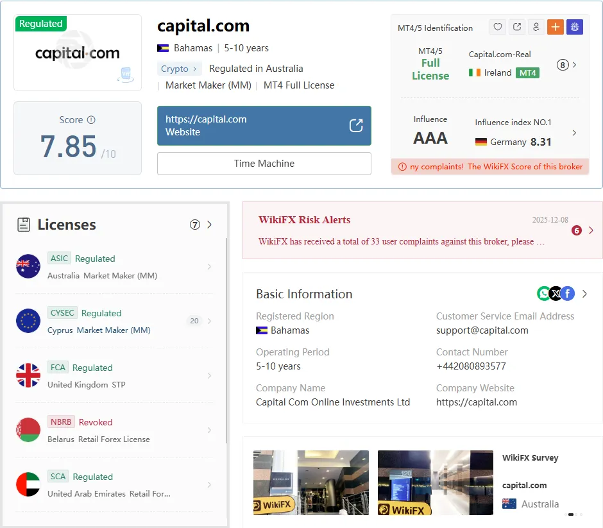Screen dimensions: 603x528
Task: Click the active survey carousel dot
Action: click(571, 514)
